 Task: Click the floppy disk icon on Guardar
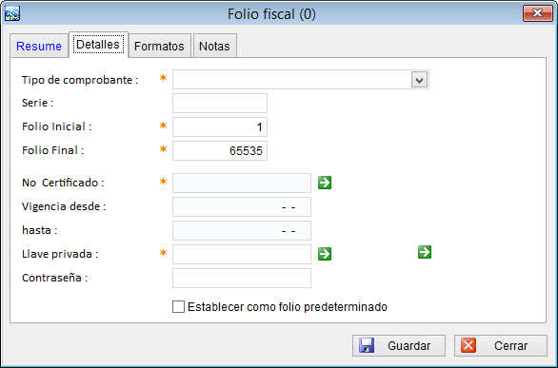point(367,345)
